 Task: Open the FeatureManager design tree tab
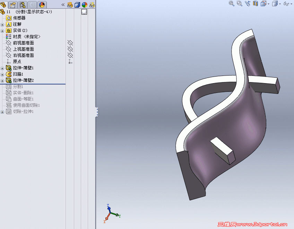tap(3, 5)
